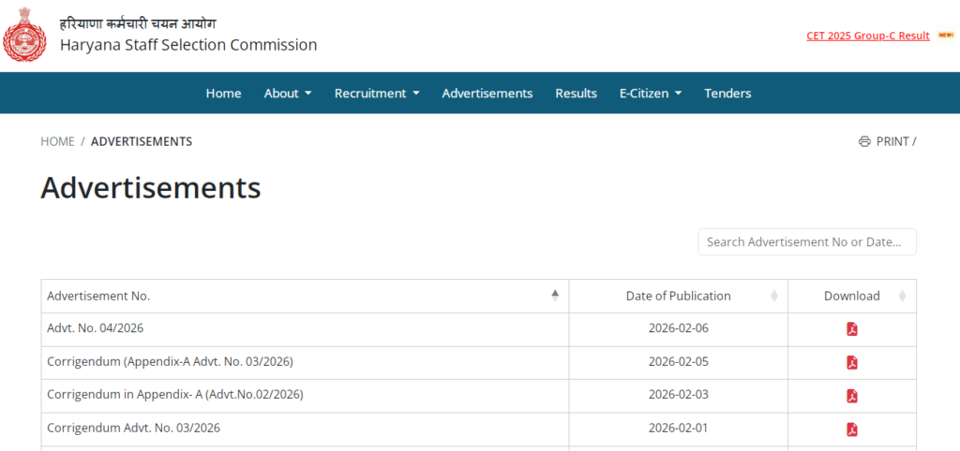The height and width of the screenshot is (451, 960).
Task: Click HOME breadcrumb link
Action: pos(57,141)
